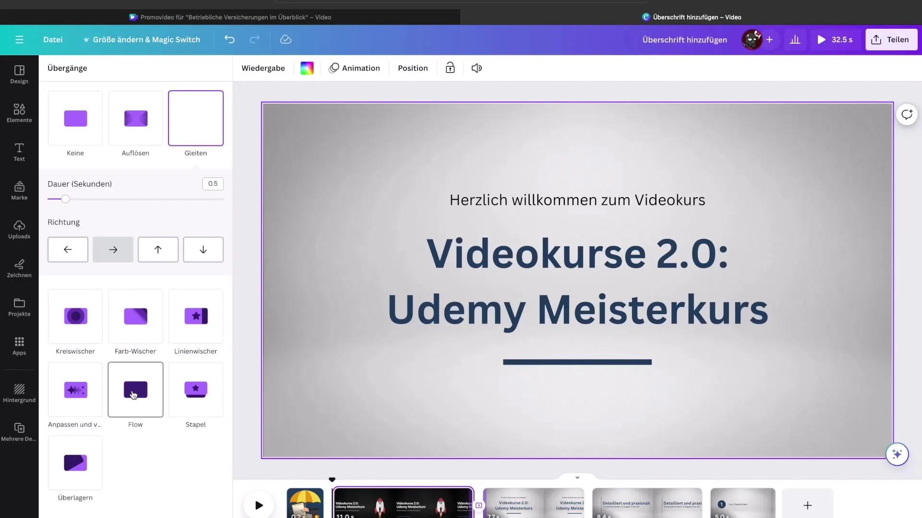The image size is (922, 518).
Task: Open the Text sidebar panel
Action: pyautogui.click(x=19, y=153)
